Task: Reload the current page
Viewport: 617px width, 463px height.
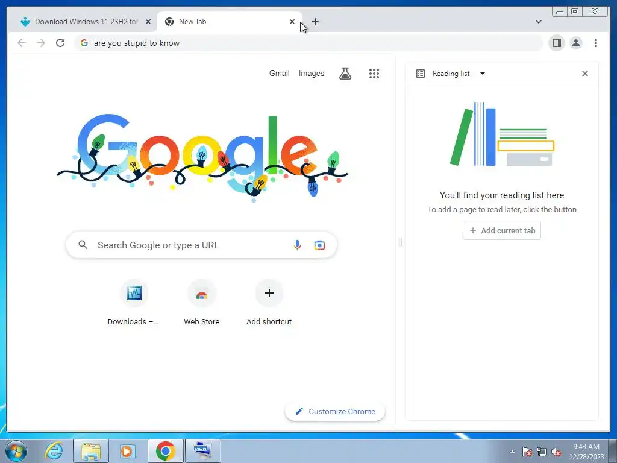Action: tap(60, 43)
